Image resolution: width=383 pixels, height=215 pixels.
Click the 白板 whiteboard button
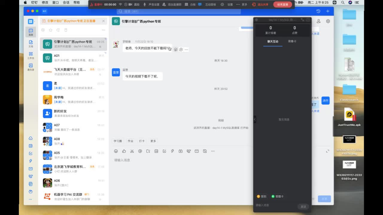click(190, 4)
